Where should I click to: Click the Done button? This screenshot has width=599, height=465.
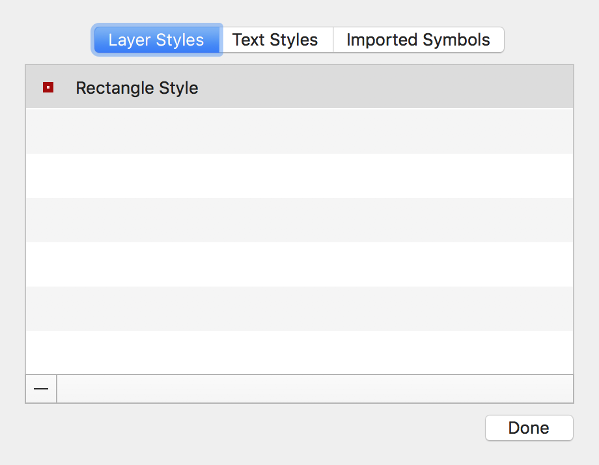(529, 428)
